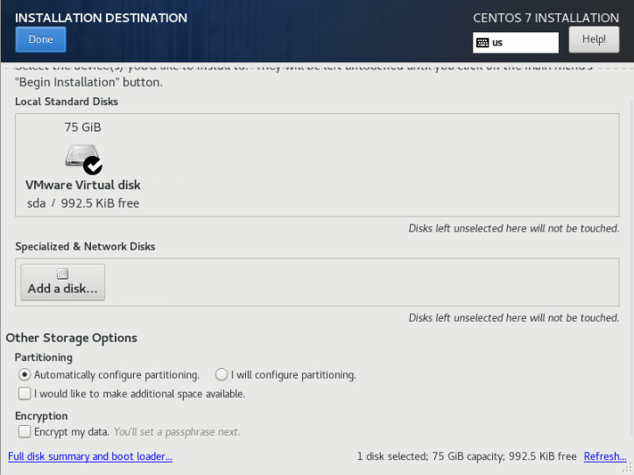
Task: Click the Partitioning section label
Action: (x=44, y=358)
